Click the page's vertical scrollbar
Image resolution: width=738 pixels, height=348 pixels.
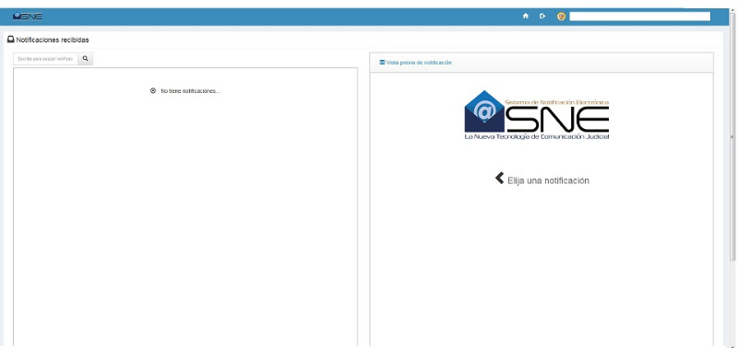click(732, 136)
